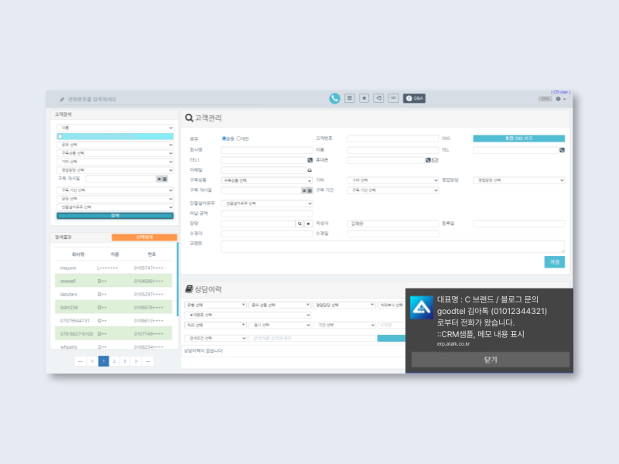Viewport: 619px width, 464px height.
Task: Select the 개인 radio button
Action: click(238, 138)
